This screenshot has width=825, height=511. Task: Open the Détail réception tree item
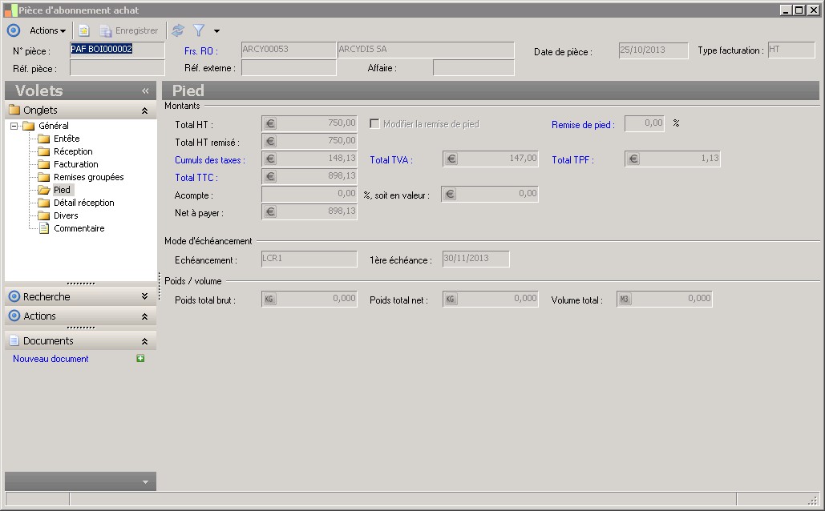point(83,203)
